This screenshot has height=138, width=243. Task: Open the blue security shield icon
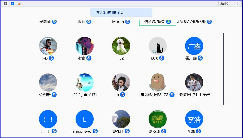[x=13, y=4]
